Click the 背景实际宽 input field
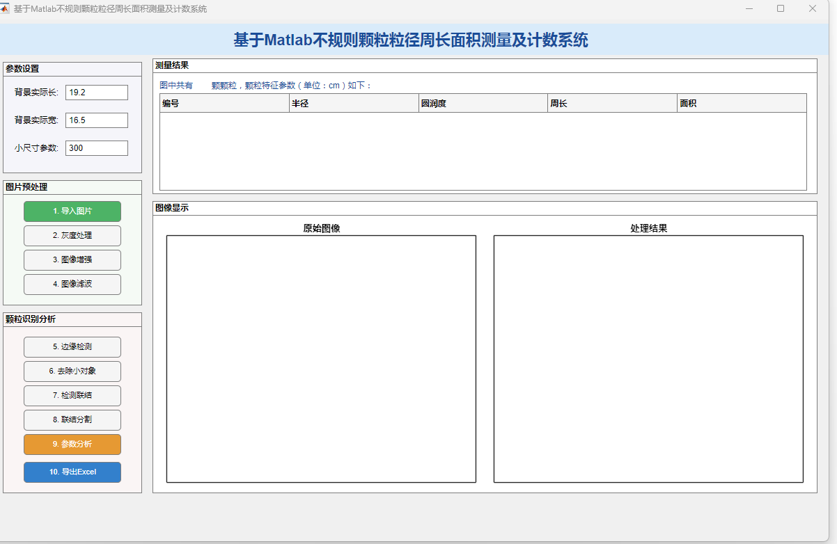 point(97,120)
